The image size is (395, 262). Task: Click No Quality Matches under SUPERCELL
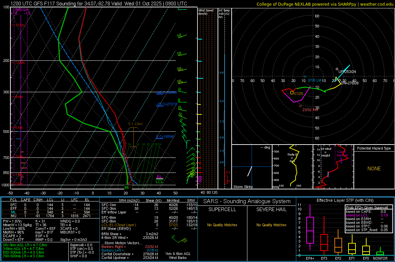tap(222, 225)
